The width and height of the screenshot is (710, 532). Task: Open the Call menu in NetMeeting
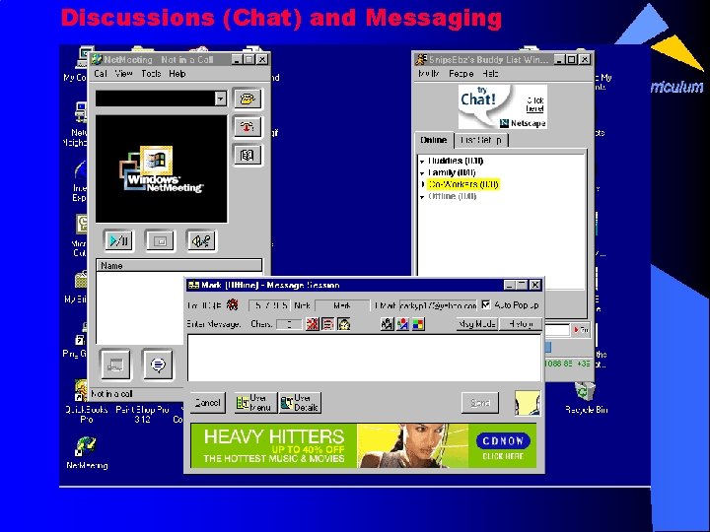[x=101, y=73]
